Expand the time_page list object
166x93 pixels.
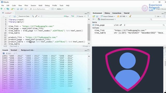pyautogui.click(x=93, y=25)
